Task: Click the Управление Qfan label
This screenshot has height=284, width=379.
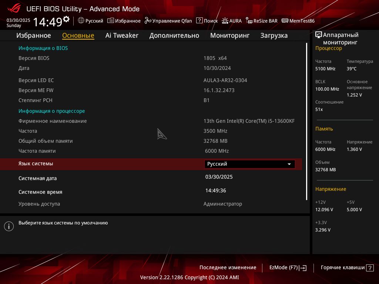Action: 172,21
